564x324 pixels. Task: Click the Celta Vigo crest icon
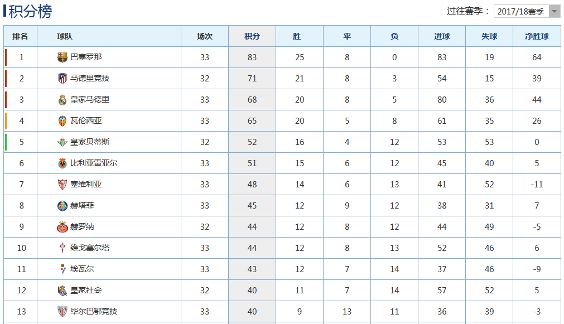(x=62, y=248)
